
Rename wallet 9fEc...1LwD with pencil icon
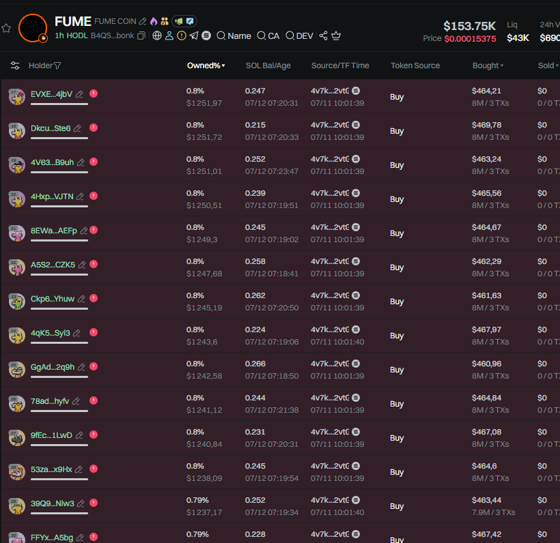[79, 435]
